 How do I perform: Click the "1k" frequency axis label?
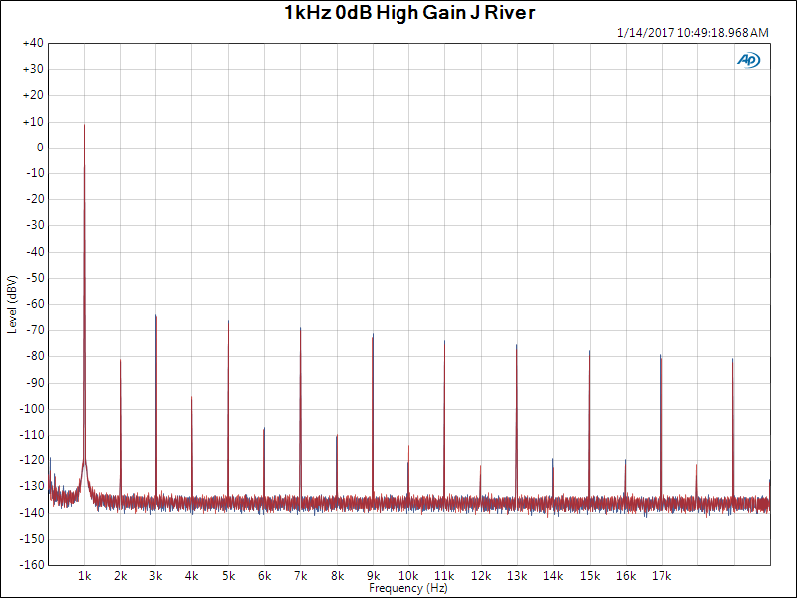tap(85, 576)
